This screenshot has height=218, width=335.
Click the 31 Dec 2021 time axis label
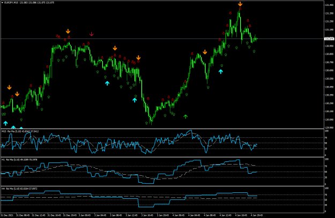(x=7, y=215)
